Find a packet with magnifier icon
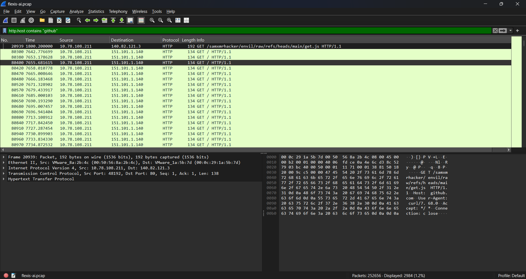This screenshot has width=526, height=279. pos(79,20)
